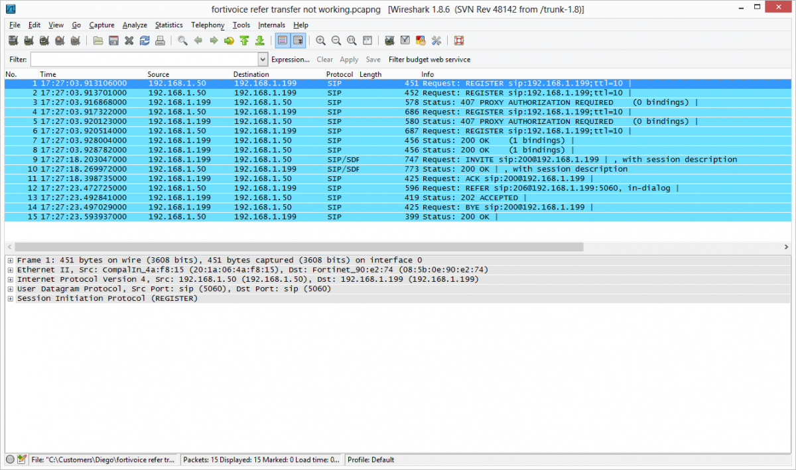Screen dimensions: 796x470
Task: Open a capture file with folder icon
Action: [x=98, y=41]
